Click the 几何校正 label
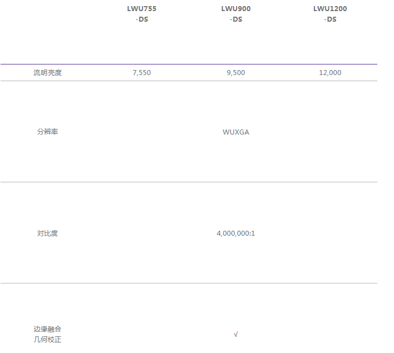The width and height of the screenshot is (394, 353). point(47,339)
